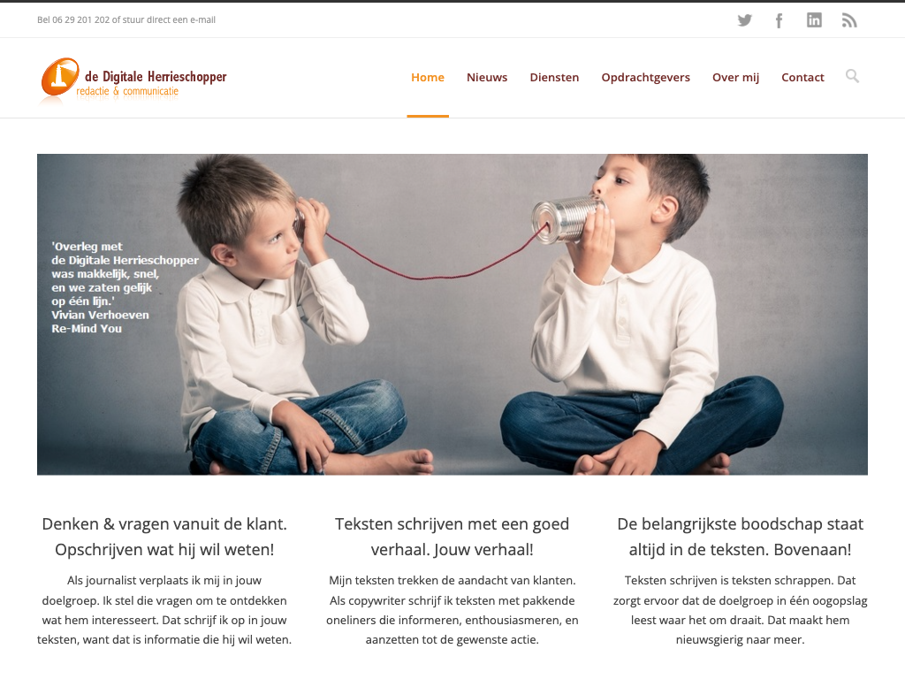Open the Opdrachtgevers menu item

pyautogui.click(x=645, y=78)
